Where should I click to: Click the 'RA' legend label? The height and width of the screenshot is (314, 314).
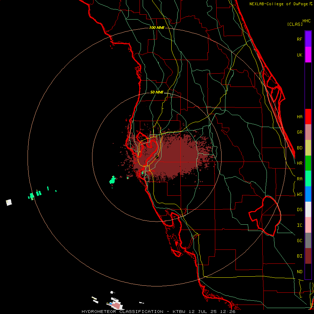(x=299, y=179)
